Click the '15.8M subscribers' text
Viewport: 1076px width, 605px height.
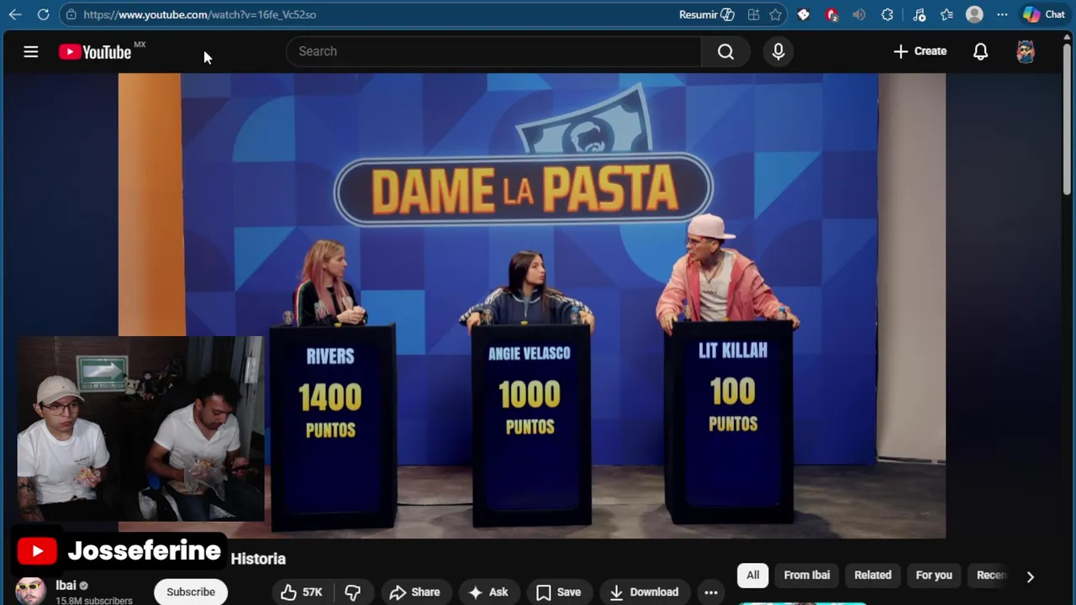click(94, 601)
